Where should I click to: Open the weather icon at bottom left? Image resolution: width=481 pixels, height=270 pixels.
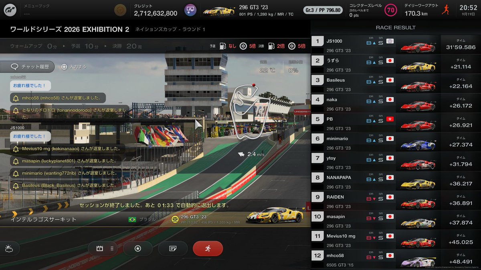click(8, 249)
